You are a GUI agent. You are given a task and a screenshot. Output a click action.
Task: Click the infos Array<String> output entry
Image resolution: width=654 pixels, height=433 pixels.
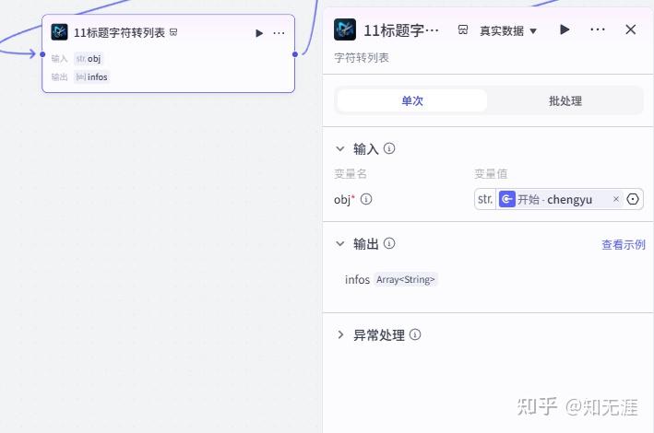pos(391,279)
